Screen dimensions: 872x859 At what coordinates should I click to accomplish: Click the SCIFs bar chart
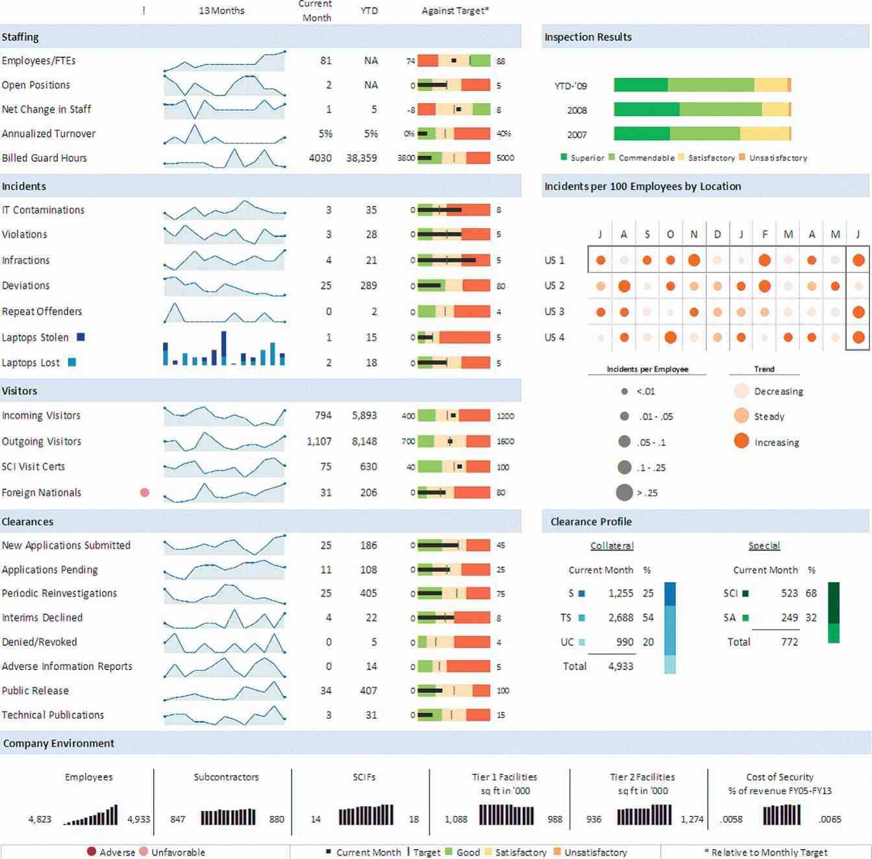[x=366, y=815]
